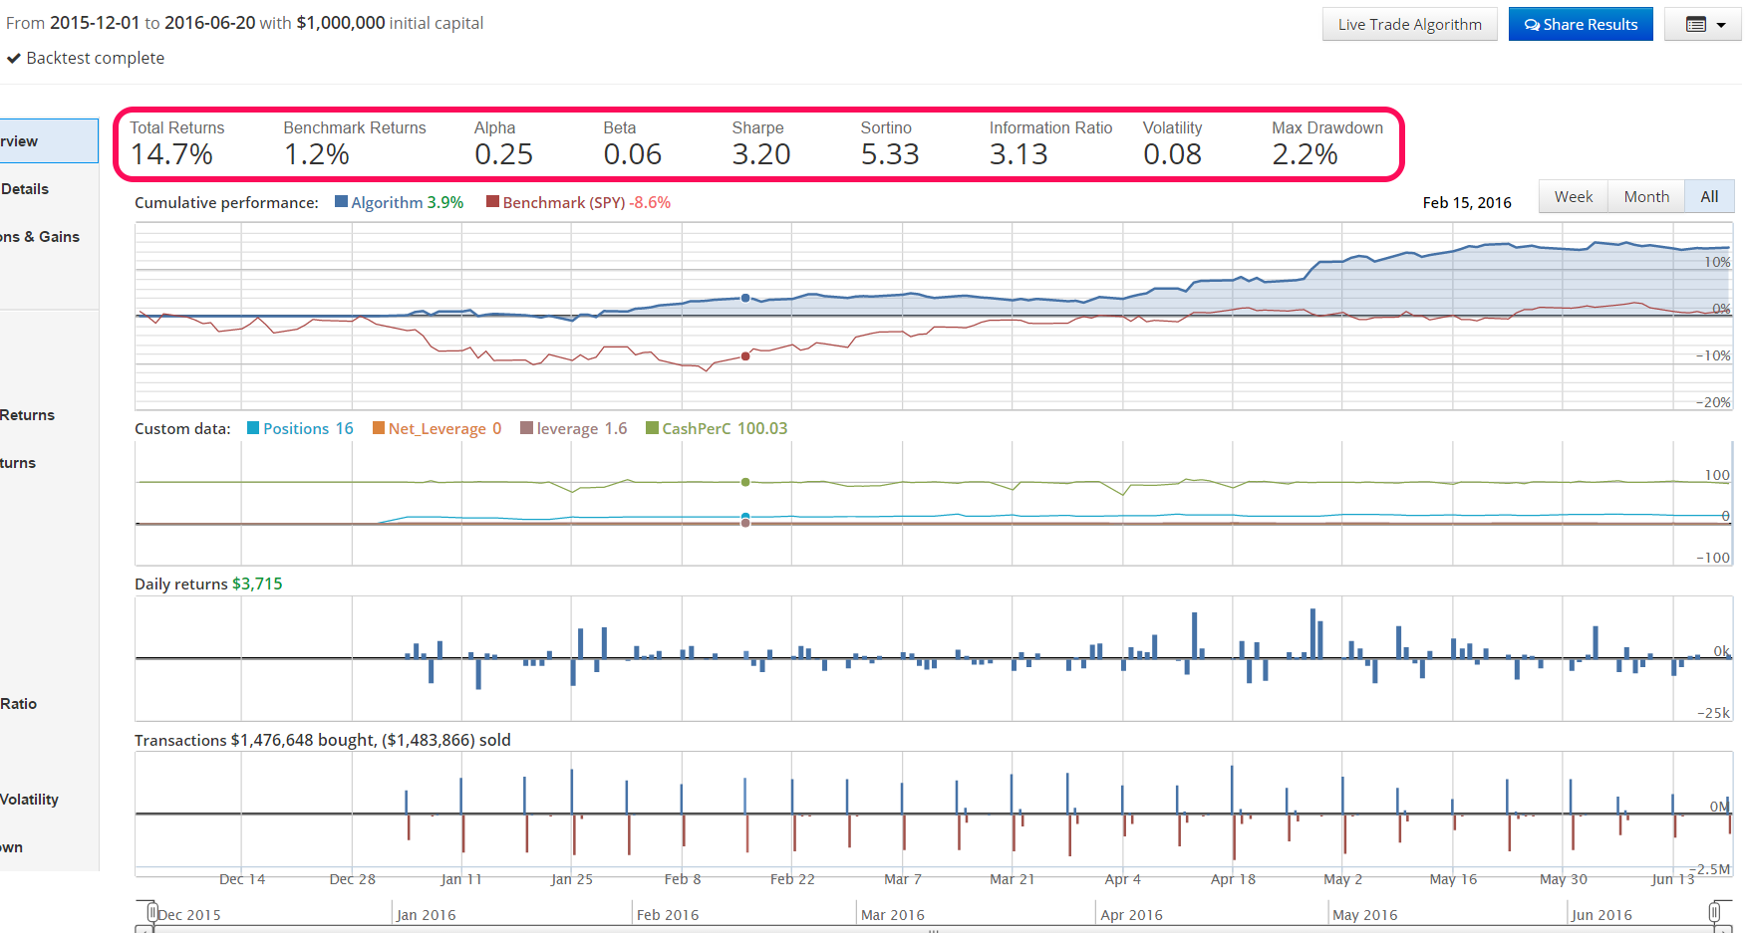
Task: Toggle the CashPerC series visibility
Action: point(653,428)
